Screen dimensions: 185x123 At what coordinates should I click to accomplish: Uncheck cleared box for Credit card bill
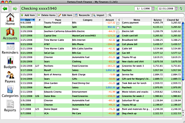click(118, 36)
